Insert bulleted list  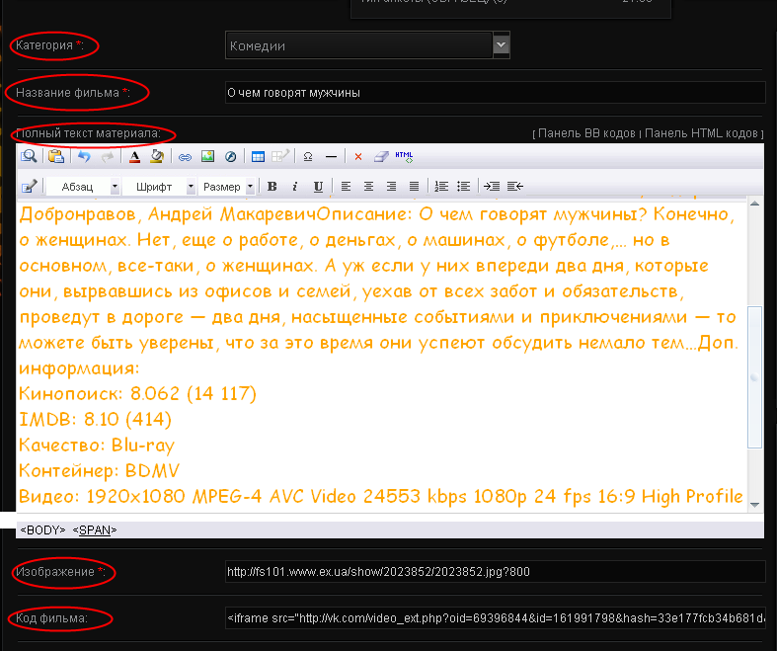coord(464,187)
